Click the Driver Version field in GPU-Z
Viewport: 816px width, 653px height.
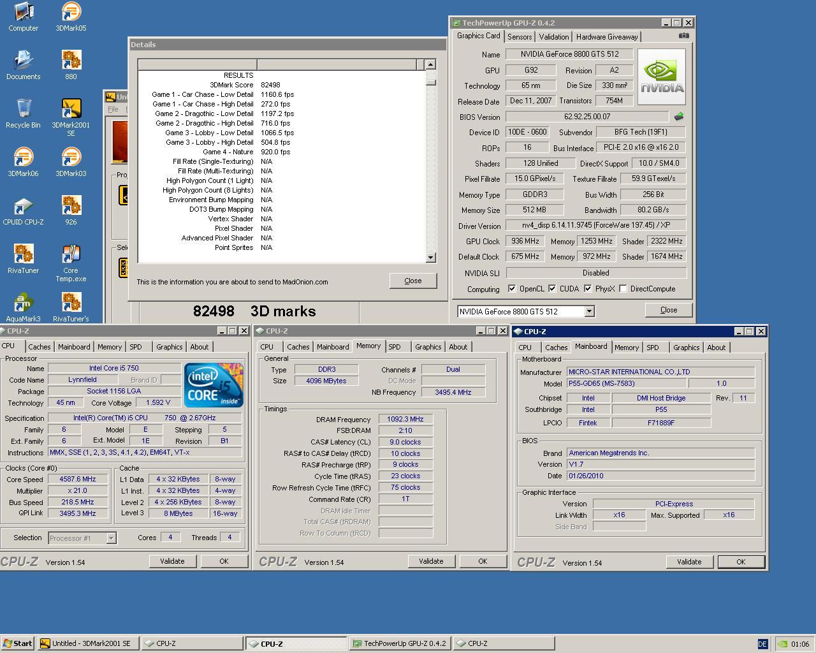tap(595, 225)
